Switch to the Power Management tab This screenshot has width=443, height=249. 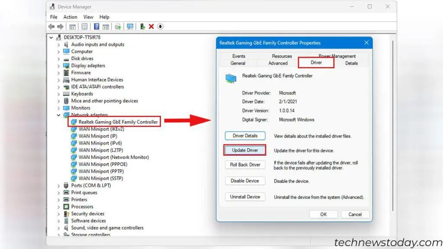pos(337,56)
